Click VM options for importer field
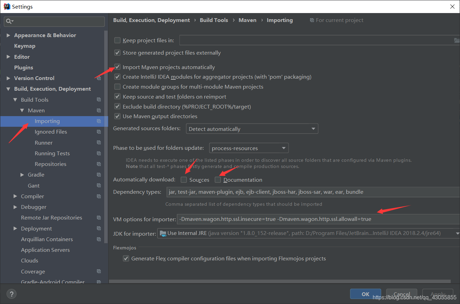Image resolution: width=460 pixels, height=304 pixels. click(318, 219)
